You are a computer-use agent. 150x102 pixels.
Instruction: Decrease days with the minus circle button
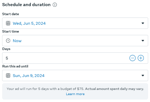click(133, 58)
